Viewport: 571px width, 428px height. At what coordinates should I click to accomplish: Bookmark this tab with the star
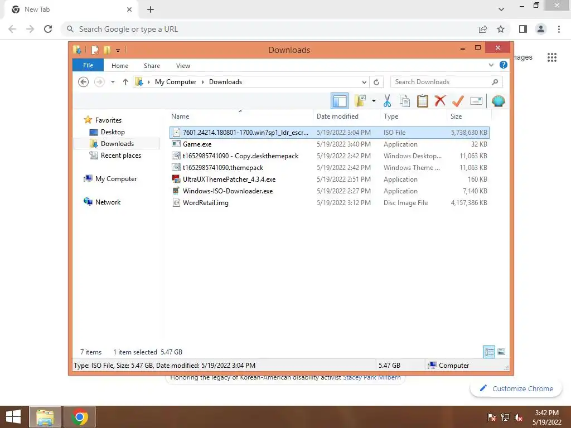(501, 29)
